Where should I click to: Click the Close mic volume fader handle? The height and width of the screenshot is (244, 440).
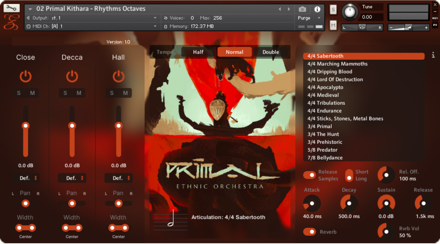click(26, 126)
